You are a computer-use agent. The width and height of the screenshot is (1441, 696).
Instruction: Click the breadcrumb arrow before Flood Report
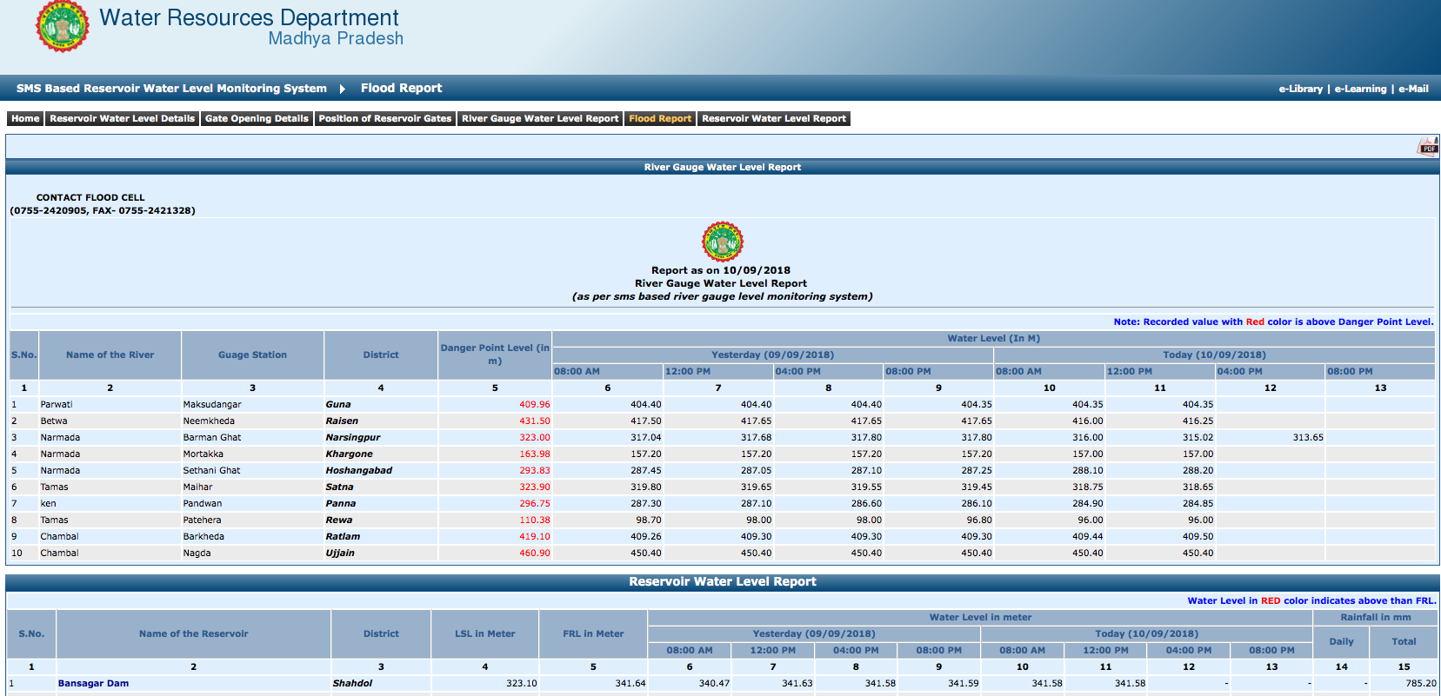(343, 89)
